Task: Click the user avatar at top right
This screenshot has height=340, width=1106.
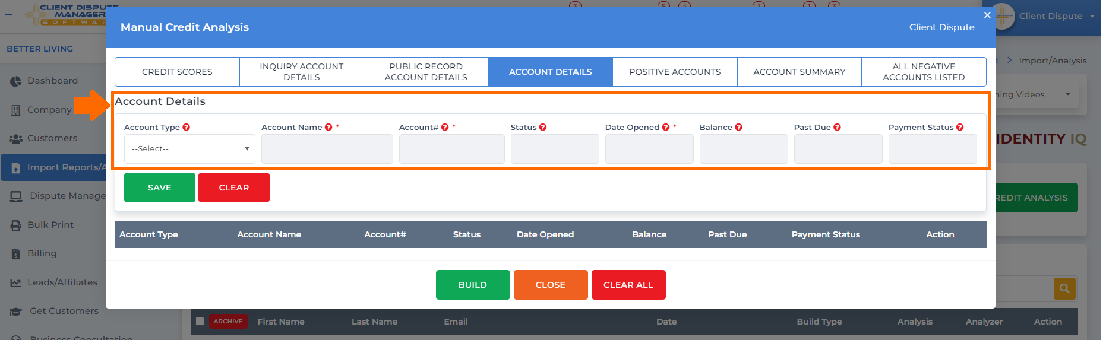Action: click(1003, 16)
